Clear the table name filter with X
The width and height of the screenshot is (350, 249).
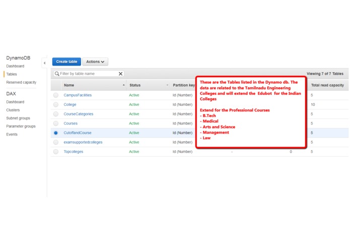pyautogui.click(x=120, y=74)
